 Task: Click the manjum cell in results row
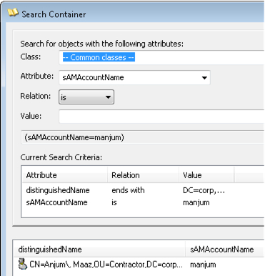(203, 265)
